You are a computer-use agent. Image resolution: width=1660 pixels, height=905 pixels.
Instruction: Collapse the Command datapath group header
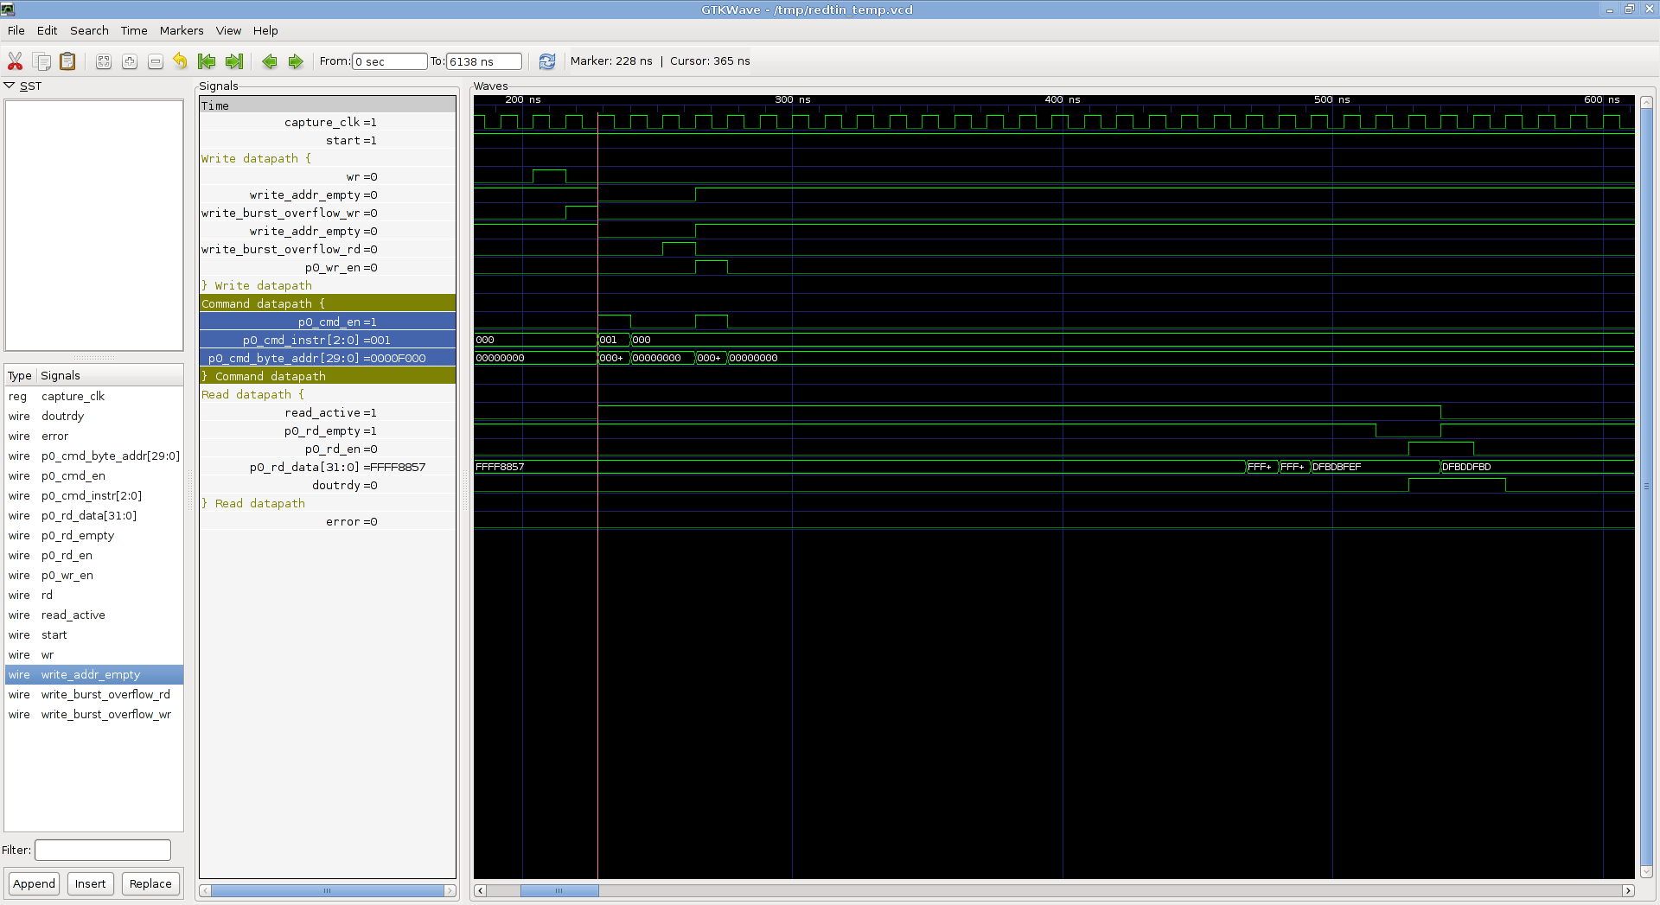[263, 304]
